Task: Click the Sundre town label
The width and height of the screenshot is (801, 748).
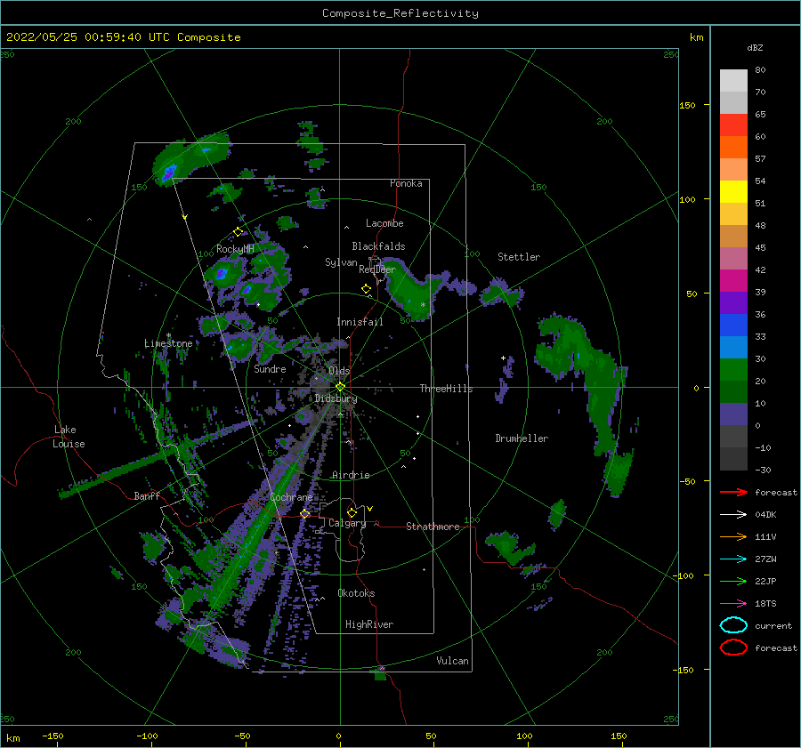Action: pyautogui.click(x=270, y=368)
